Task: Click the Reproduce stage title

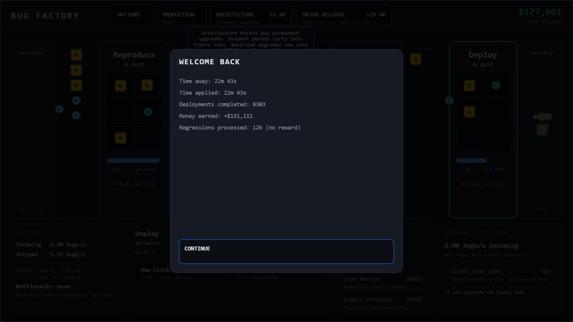Action: (134, 55)
